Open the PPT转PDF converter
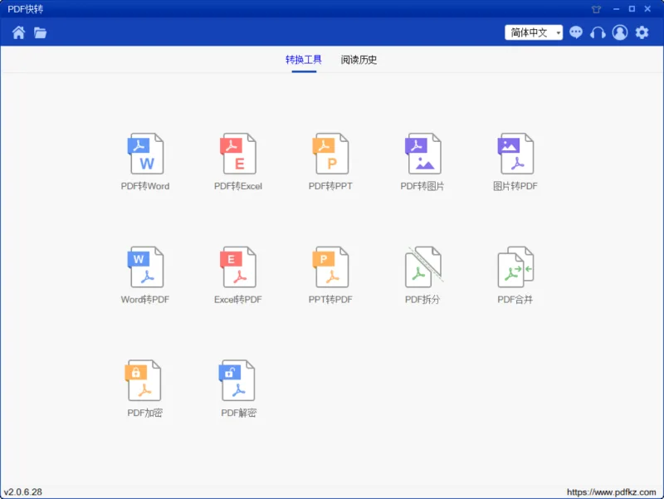 coord(330,276)
